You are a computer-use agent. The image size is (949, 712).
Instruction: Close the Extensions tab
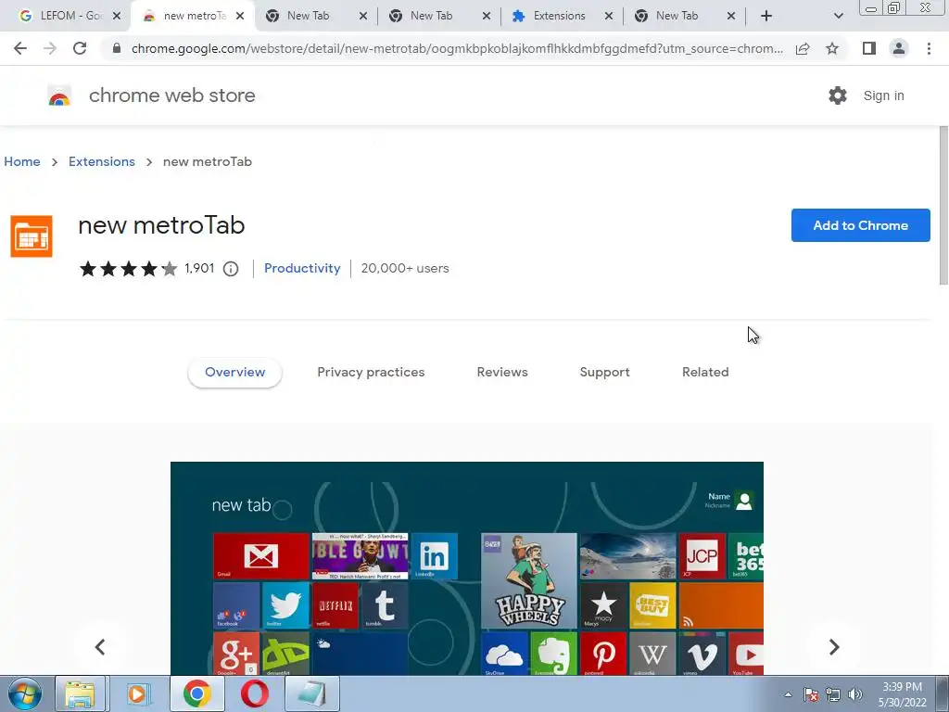point(609,16)
